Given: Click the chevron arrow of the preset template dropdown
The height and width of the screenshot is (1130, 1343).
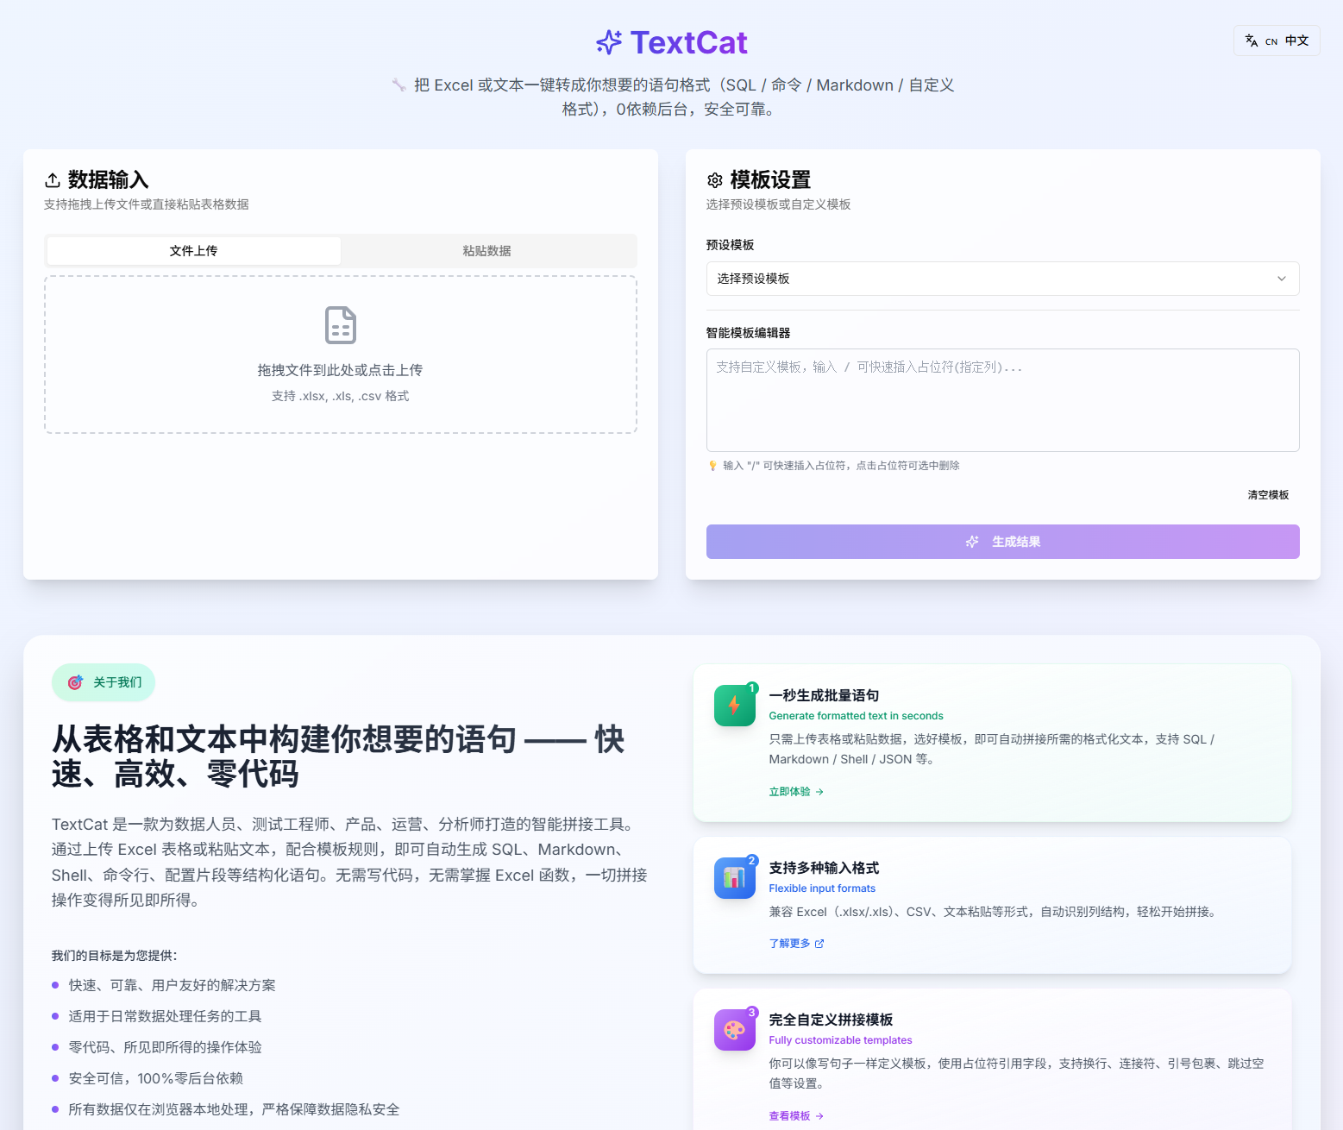Looking at the screenshot, I should pos(1282,279).
